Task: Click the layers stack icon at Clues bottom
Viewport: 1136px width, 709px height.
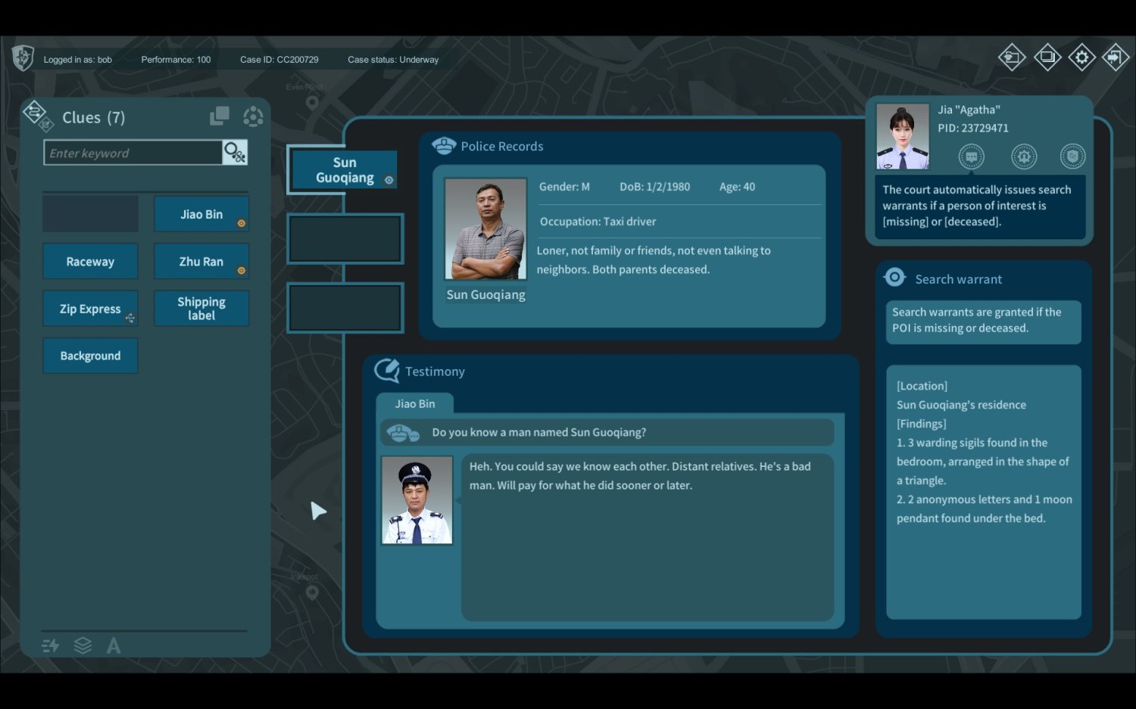Action: (83, 645)
